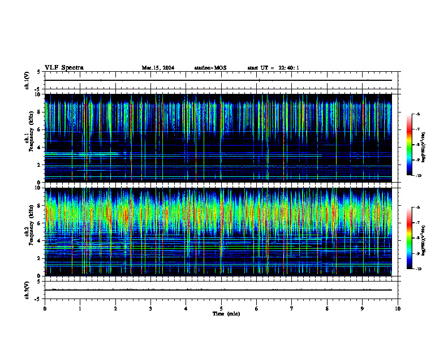This screenshot has width=448, height=346.
Task: Click the "station=MOS" header text
Action: [x=210, y=68]
